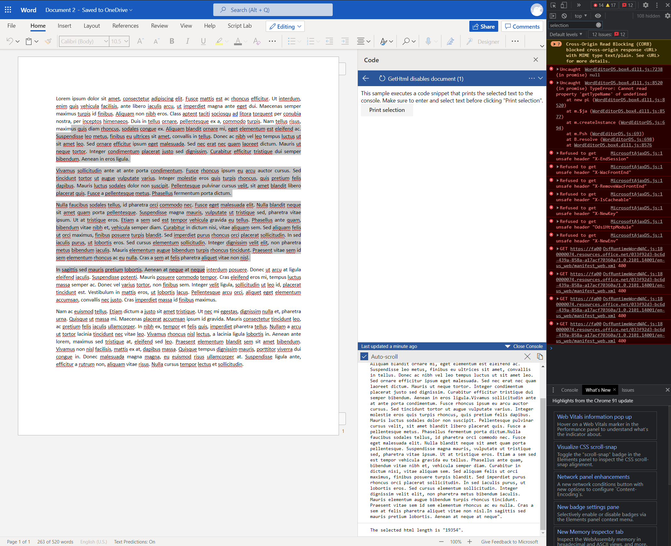The width and height of the screenshot is (671, 546).
Task: Choose a font color from the Font Color swatch
Action: (x=238, y=41)
